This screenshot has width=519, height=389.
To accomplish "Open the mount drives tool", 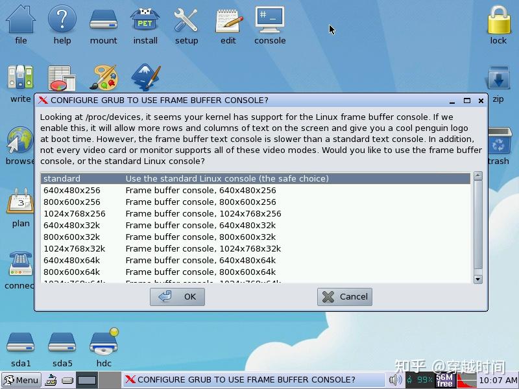I will point(103,23).
